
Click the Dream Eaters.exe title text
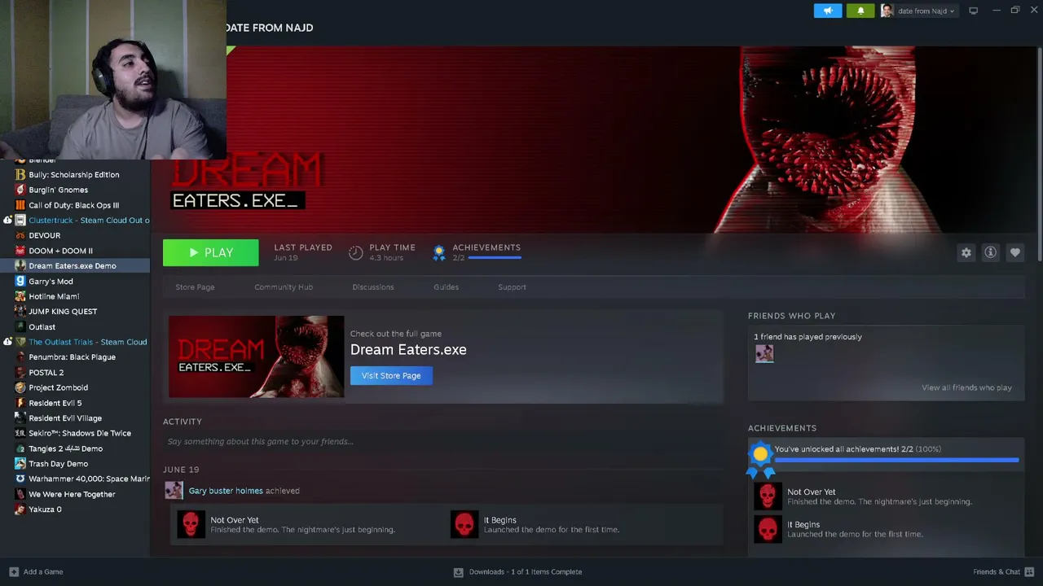[x=408, y=349]
